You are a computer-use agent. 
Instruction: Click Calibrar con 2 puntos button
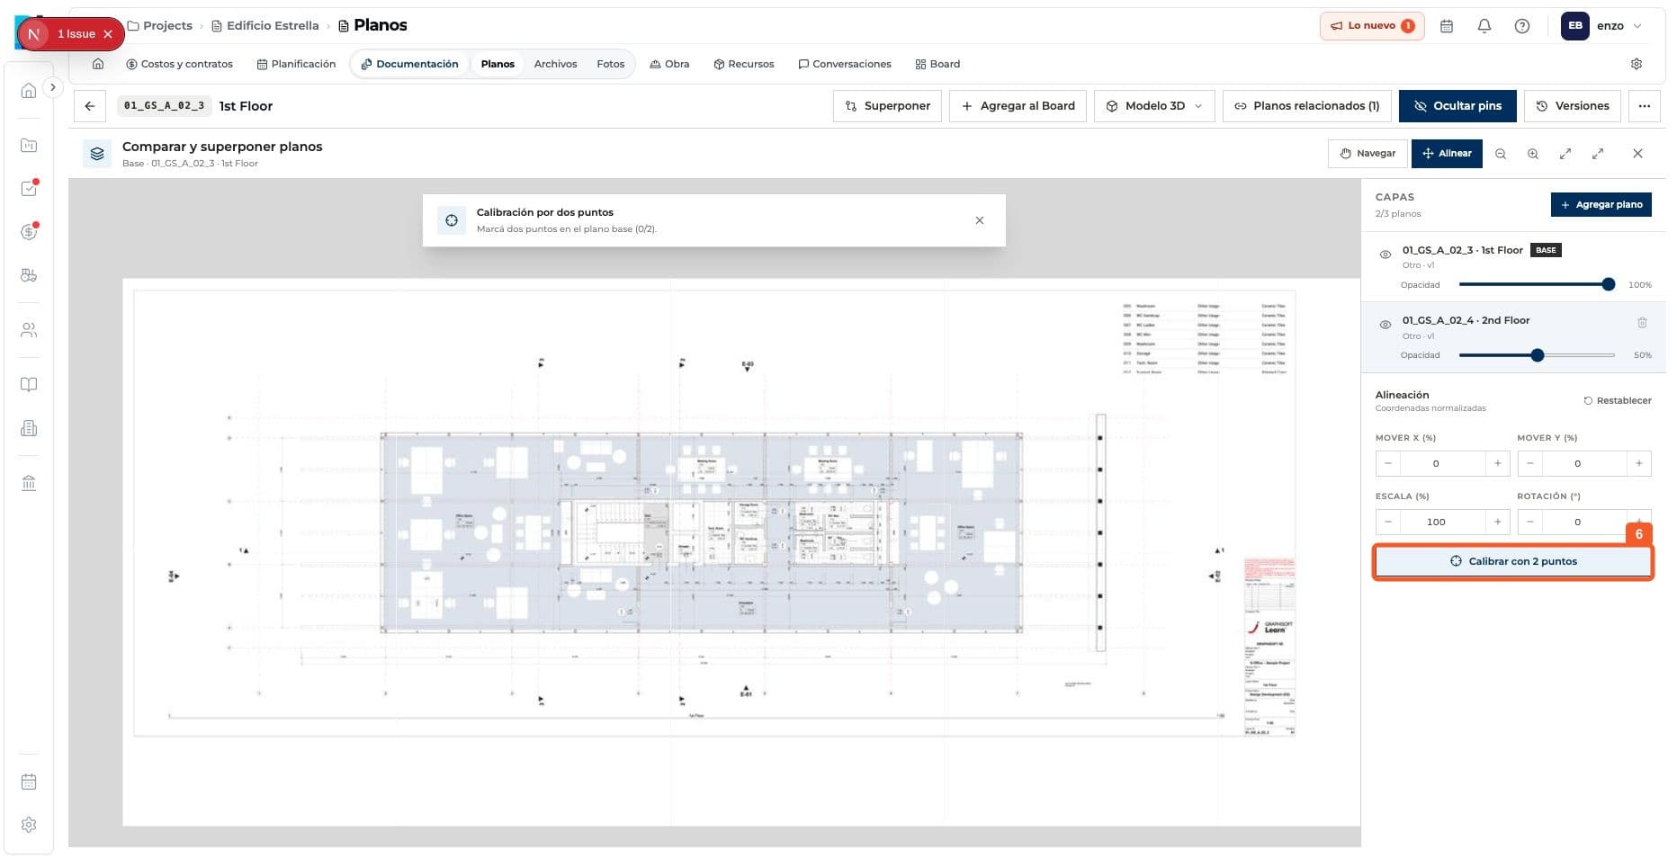(1513, 561)
